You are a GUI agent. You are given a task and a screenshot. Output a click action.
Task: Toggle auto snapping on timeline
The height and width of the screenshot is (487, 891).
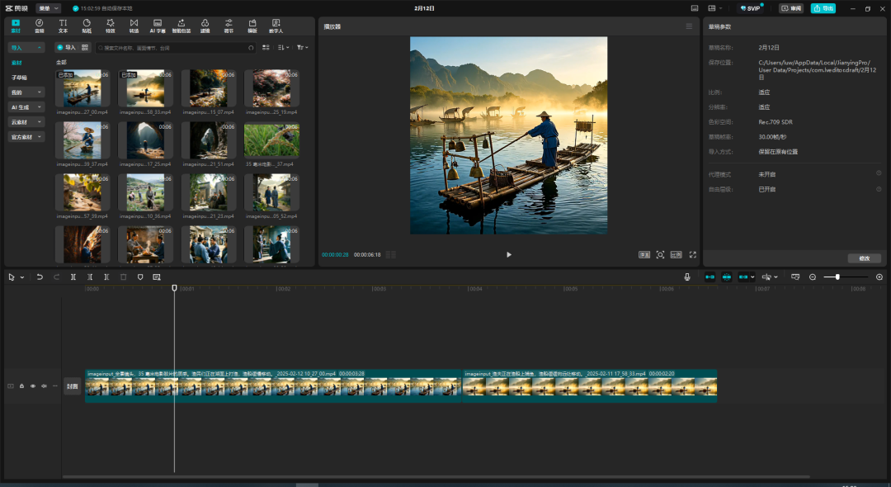coord(727,277)
